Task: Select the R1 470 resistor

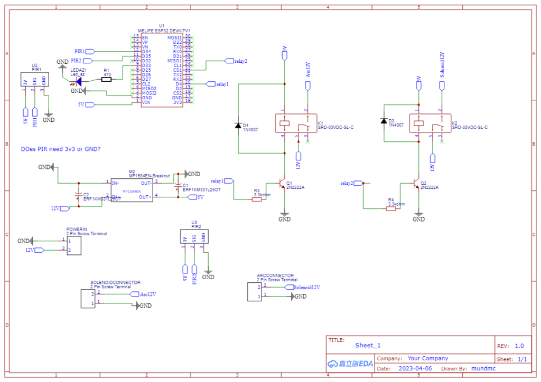Action: tap(107, 80)
